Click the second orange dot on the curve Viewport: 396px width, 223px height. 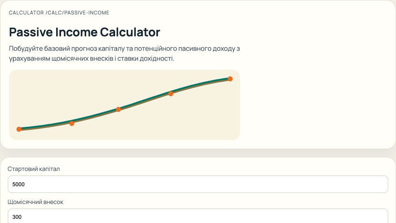point(72,123)
